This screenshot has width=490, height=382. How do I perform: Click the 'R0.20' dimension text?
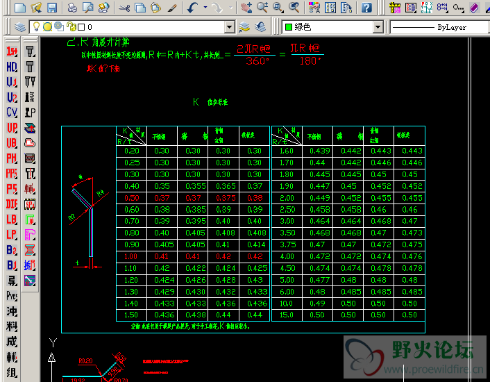point(85,361)
